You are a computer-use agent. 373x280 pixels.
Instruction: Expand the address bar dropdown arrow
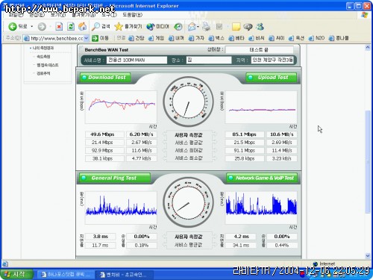pos(87,38)
